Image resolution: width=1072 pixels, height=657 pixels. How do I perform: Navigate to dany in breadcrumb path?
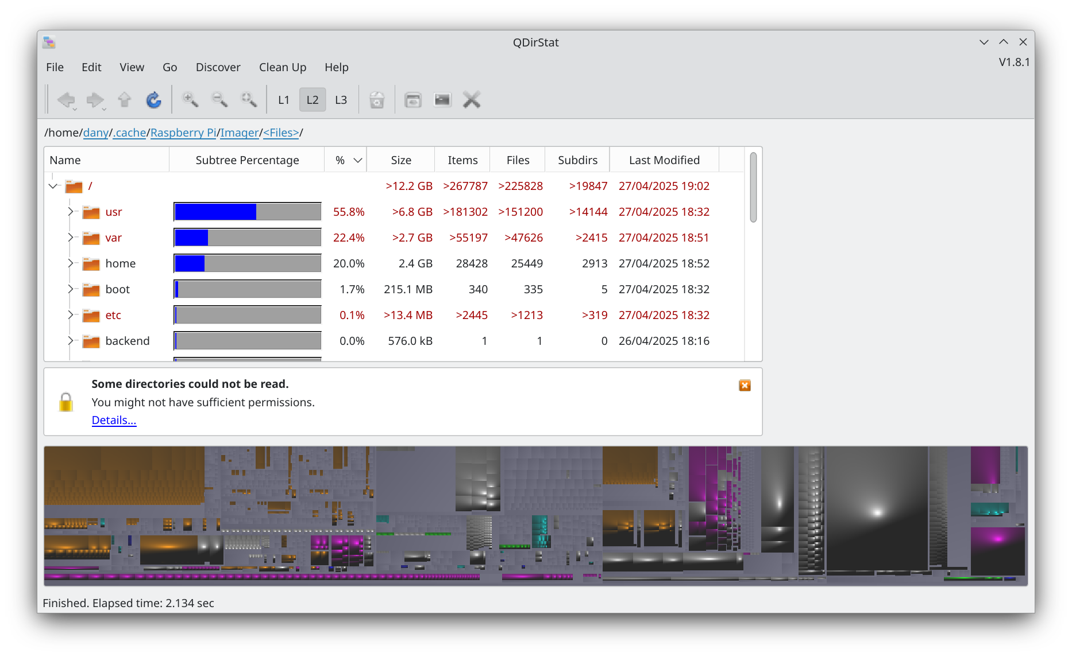[x=96, y=133]
